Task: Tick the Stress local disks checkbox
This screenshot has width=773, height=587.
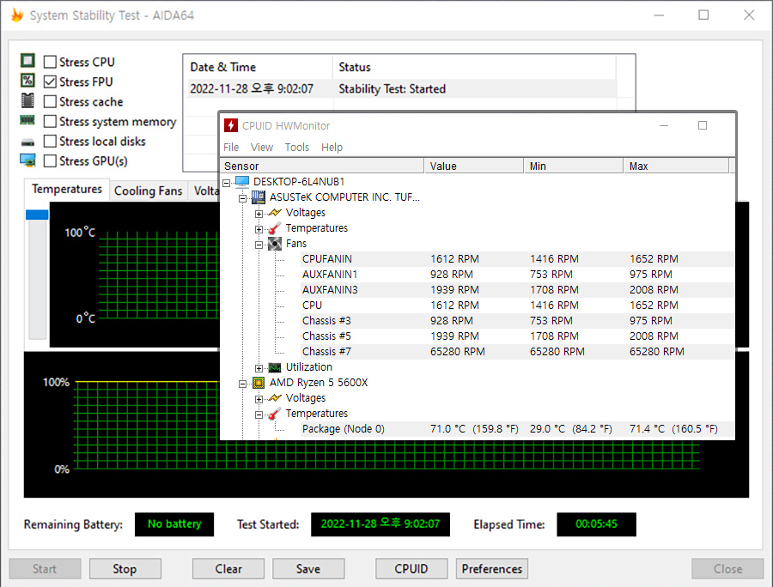Action: 50,141
